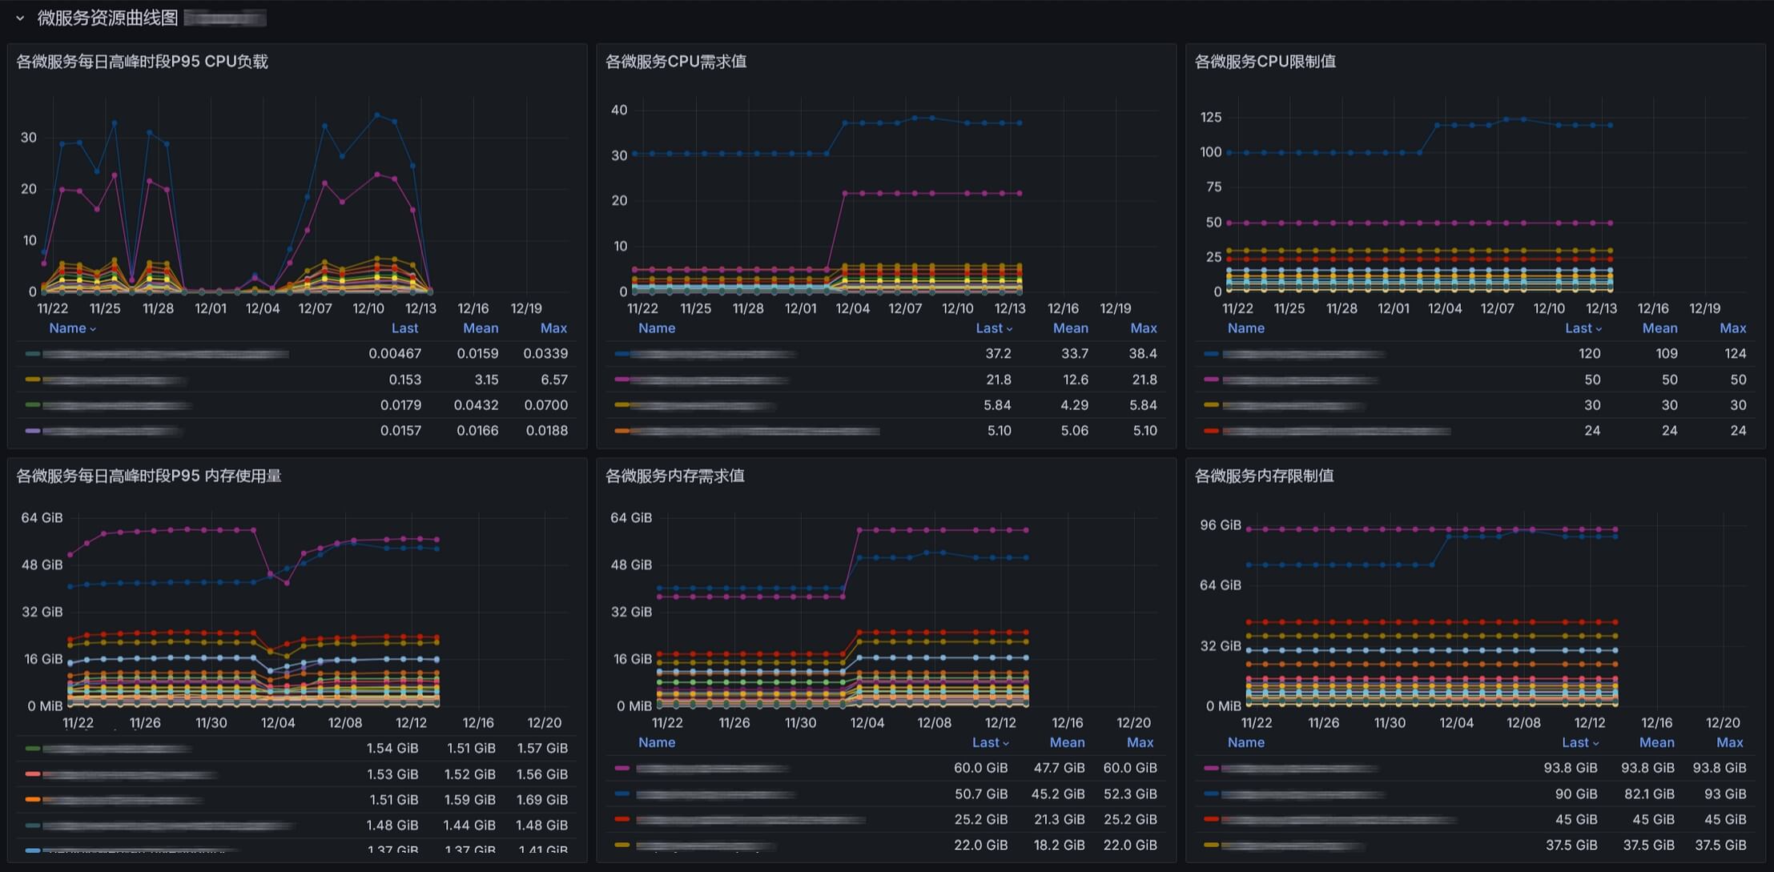Click blue series icon with 90 GiB Last
Screen dimensions: 1774x872
click(1211, 794)
